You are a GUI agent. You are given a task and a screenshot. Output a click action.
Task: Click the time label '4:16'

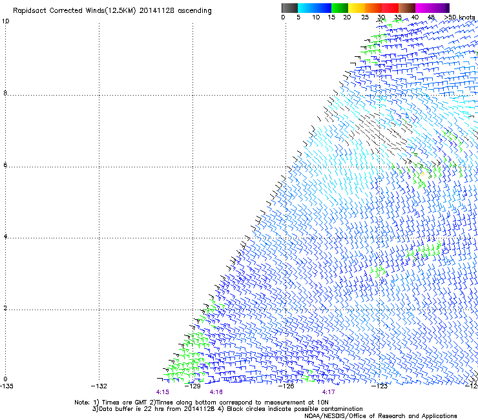coord(216,392)
